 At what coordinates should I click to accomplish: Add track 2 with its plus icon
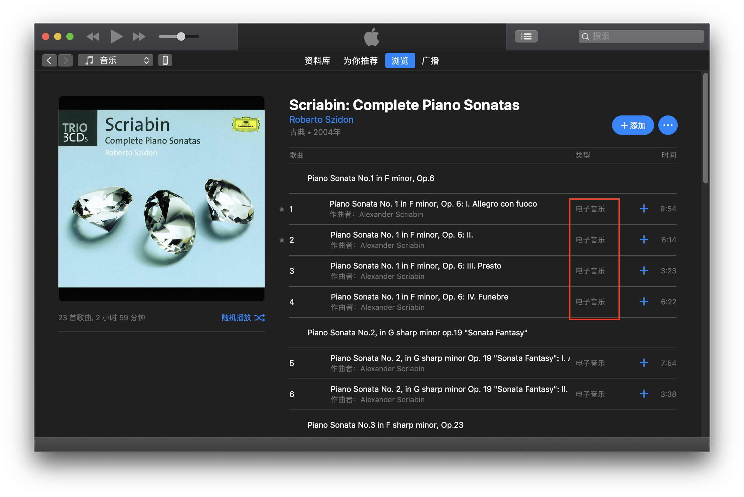tap(644, 240)
